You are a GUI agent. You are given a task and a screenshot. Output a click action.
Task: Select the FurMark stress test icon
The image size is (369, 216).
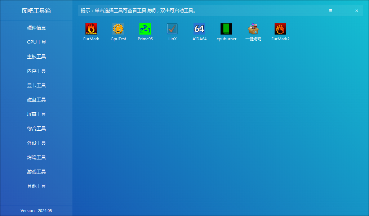[91, 29]
